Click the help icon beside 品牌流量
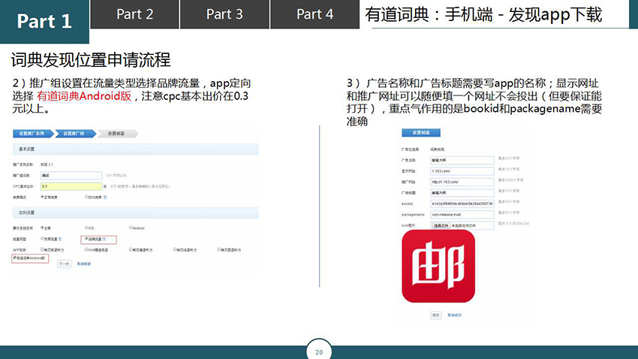This screenshot has height=359, width=638. [x=104, y=239]
